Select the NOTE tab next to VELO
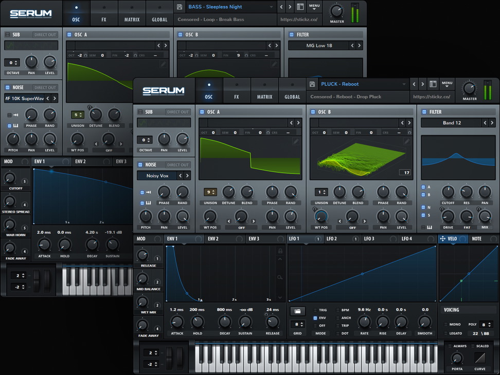 484,238
